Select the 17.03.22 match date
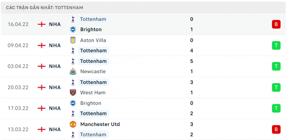Image resolution: width=288 pixels, height=140 pixels. (18, 109)
